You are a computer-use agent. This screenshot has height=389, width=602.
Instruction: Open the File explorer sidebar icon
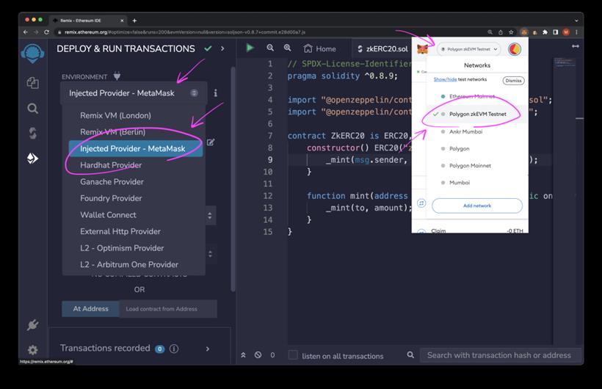click(x=32, y=83)
